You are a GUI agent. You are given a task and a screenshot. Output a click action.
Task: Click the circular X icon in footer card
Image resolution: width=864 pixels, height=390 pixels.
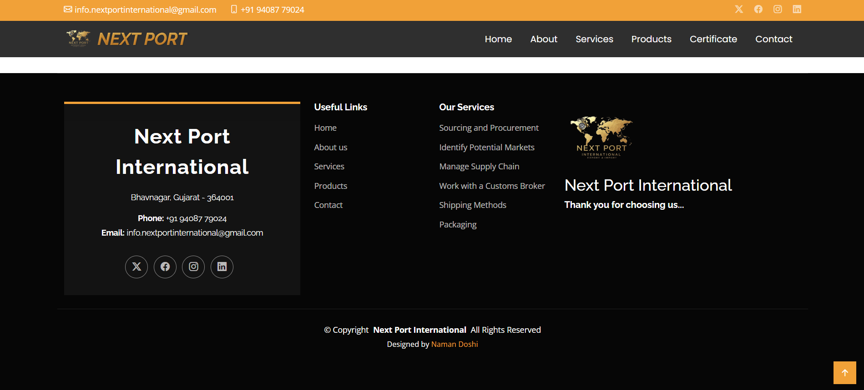click(136, 267)
